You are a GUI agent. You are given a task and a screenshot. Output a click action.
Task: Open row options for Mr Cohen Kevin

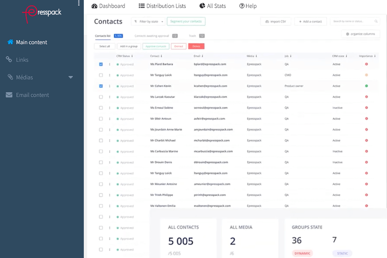click(110, 86)
